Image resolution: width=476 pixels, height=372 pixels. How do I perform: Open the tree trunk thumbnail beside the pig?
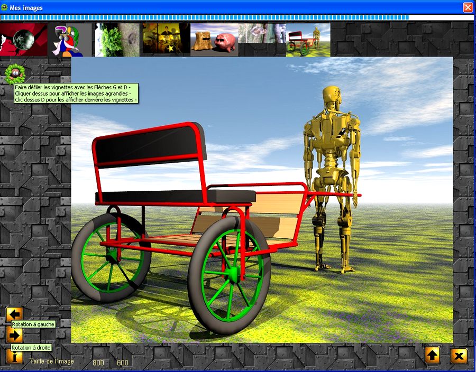click(x=262, y=33)
